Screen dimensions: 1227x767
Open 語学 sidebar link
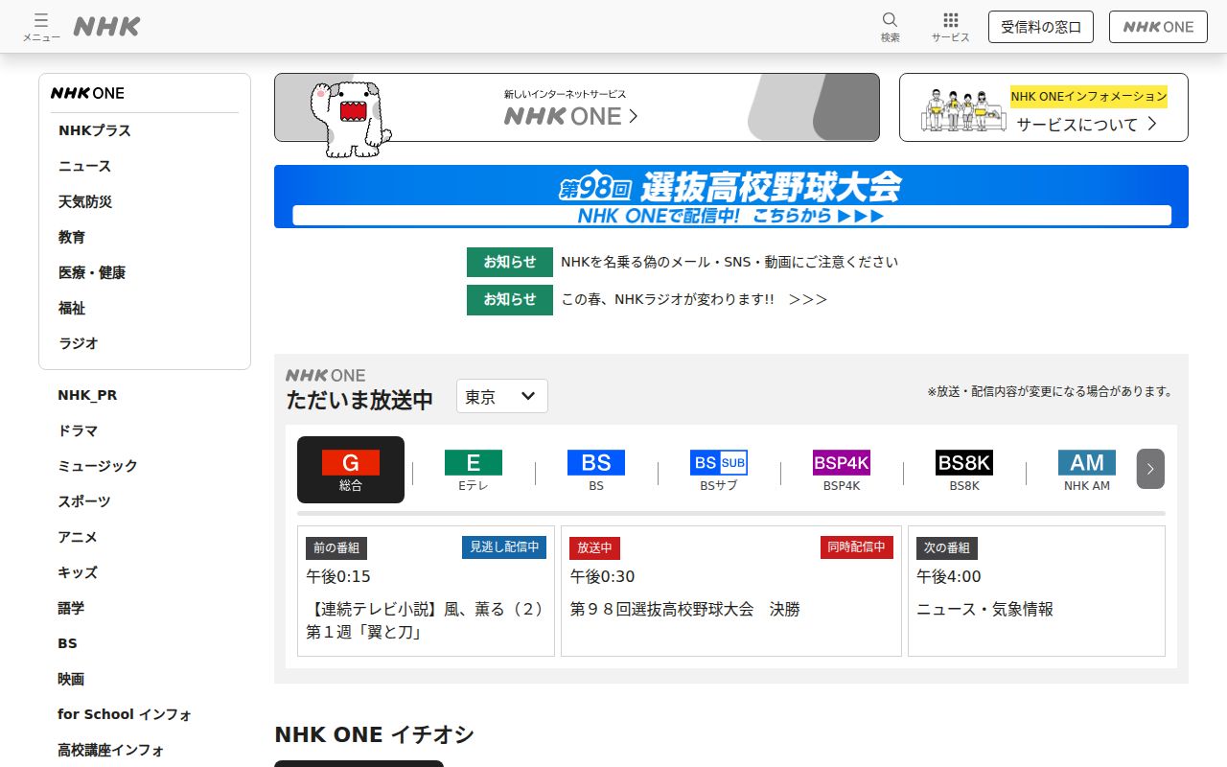[x=71, y=608]
